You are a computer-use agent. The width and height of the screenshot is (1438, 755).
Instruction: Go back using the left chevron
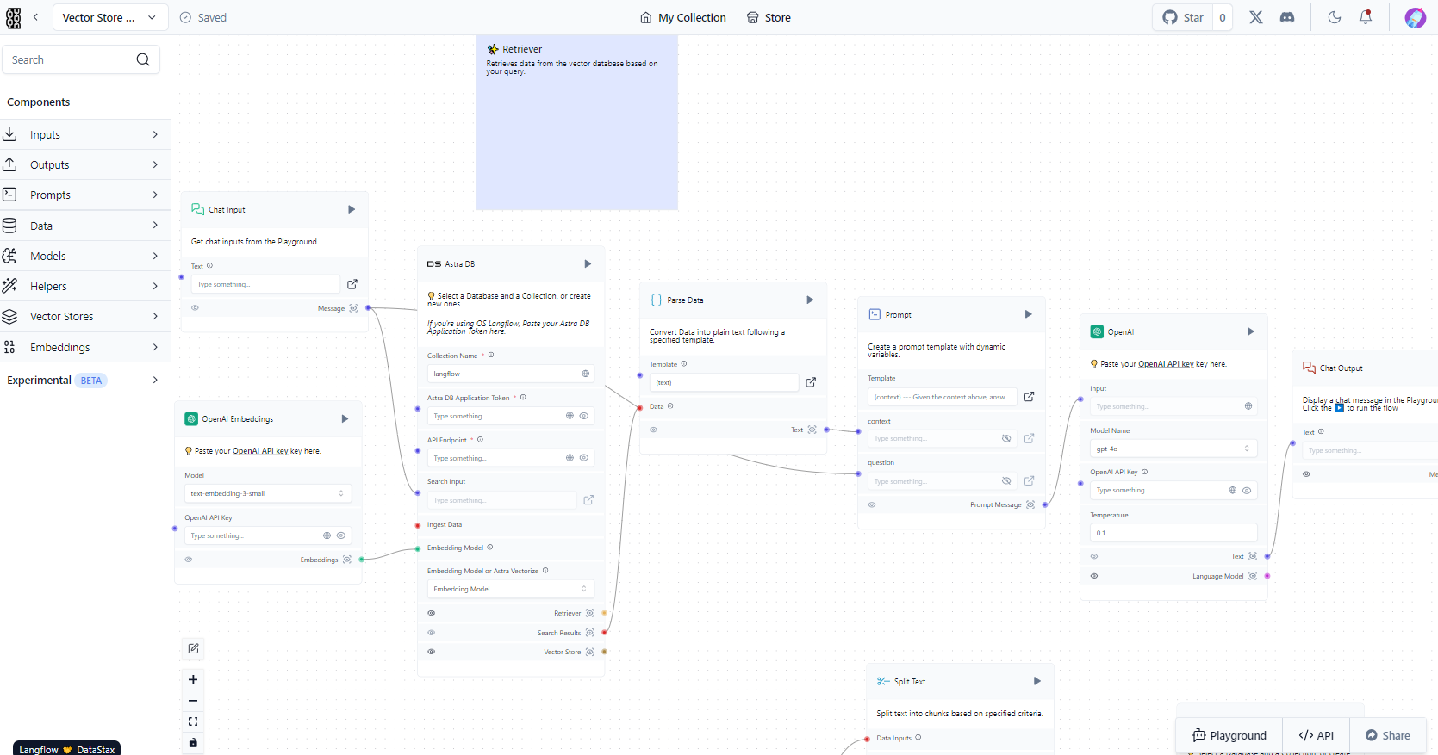coord(35,17)
